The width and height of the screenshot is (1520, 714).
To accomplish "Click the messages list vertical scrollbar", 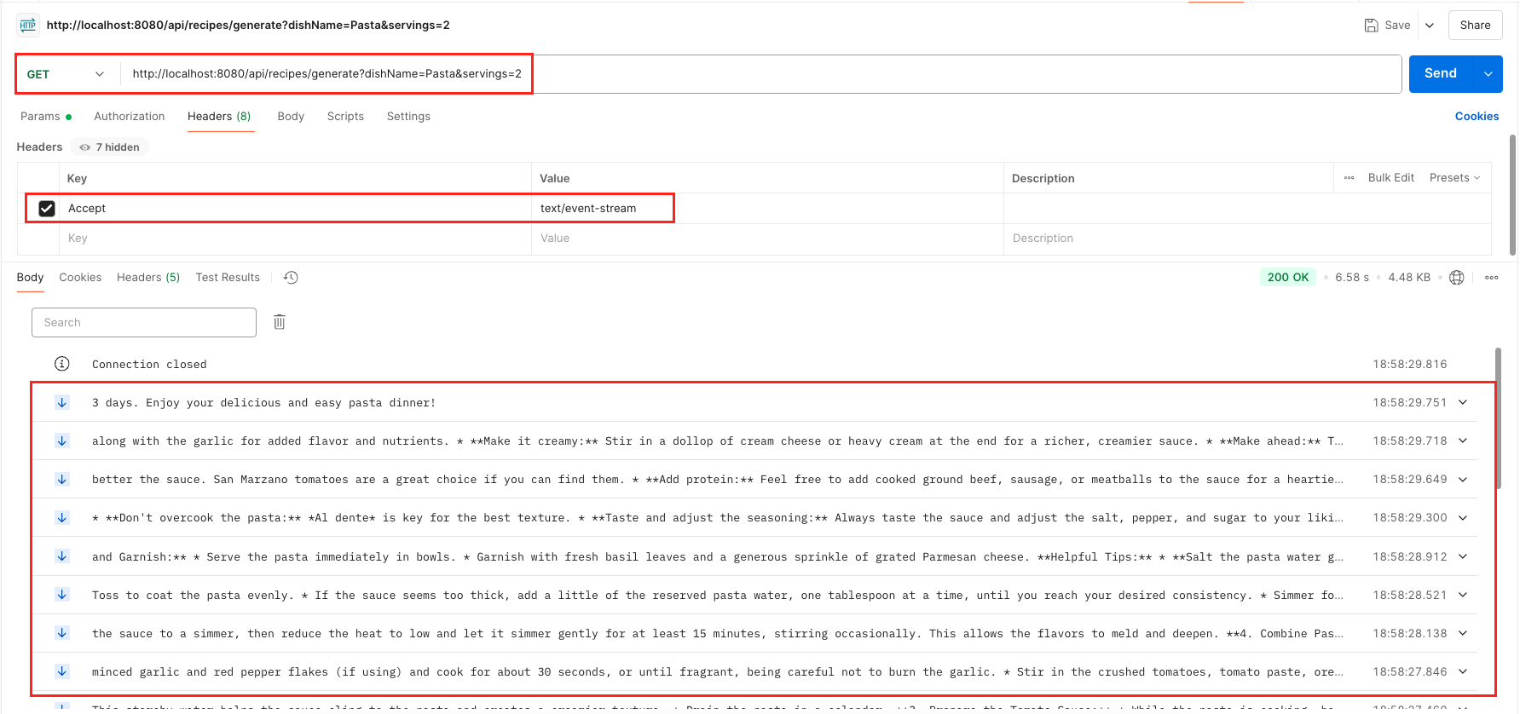I will [x=1498, y=418].
